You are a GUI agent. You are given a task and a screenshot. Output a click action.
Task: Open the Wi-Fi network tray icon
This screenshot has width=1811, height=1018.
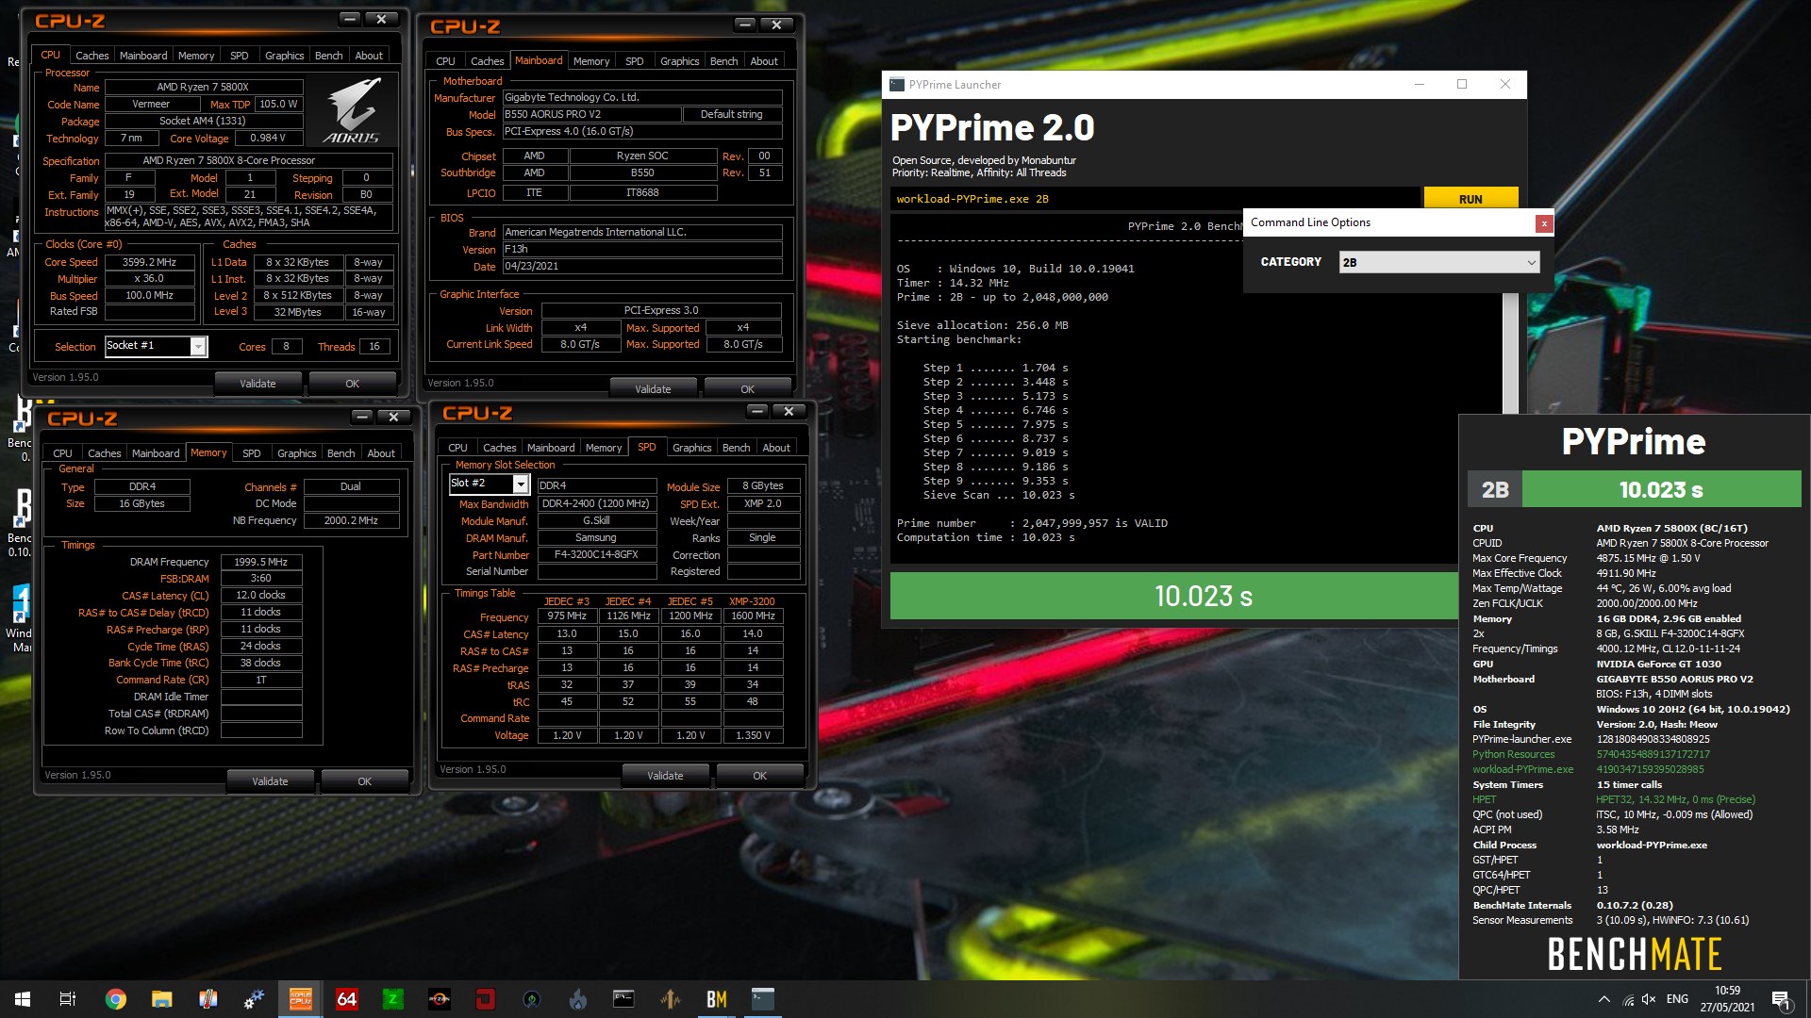(x=1627, y=999)
